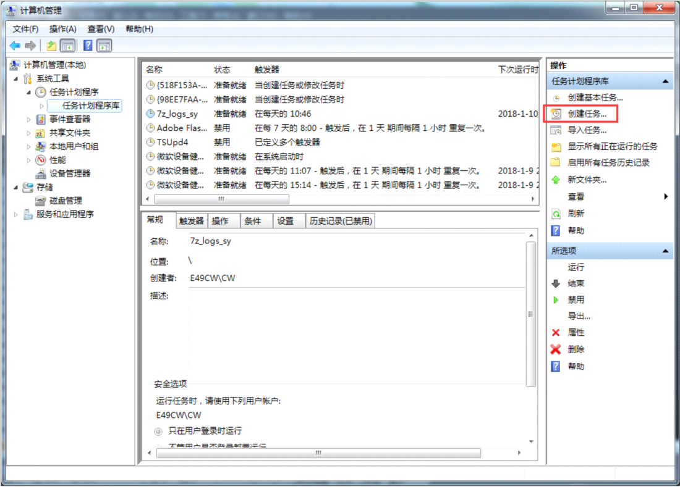Click the 创建基本任务 icon in actions pane
680x487 pixels.
click(556, 98)
